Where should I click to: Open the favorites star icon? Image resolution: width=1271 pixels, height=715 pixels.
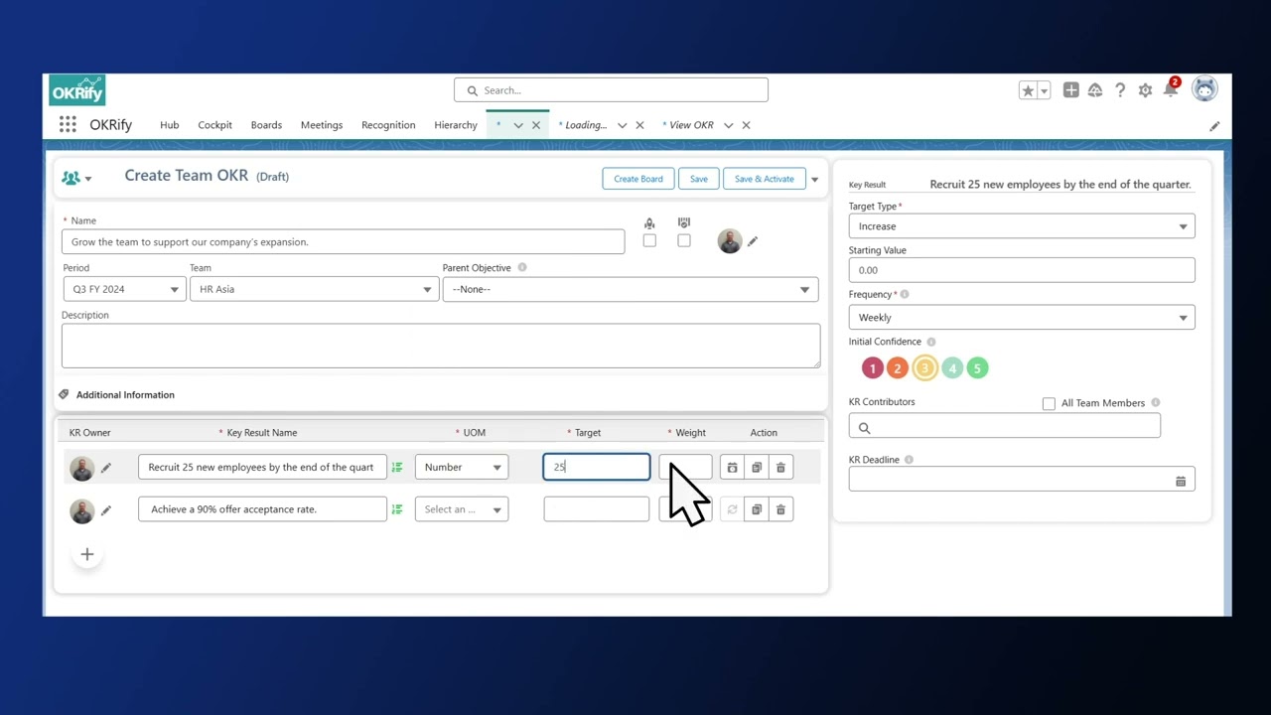[x=1028, y=90]
